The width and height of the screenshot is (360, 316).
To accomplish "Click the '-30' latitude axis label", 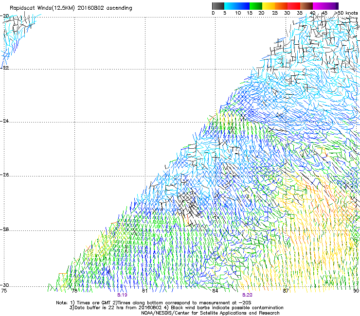I will (x=5, y=285).
